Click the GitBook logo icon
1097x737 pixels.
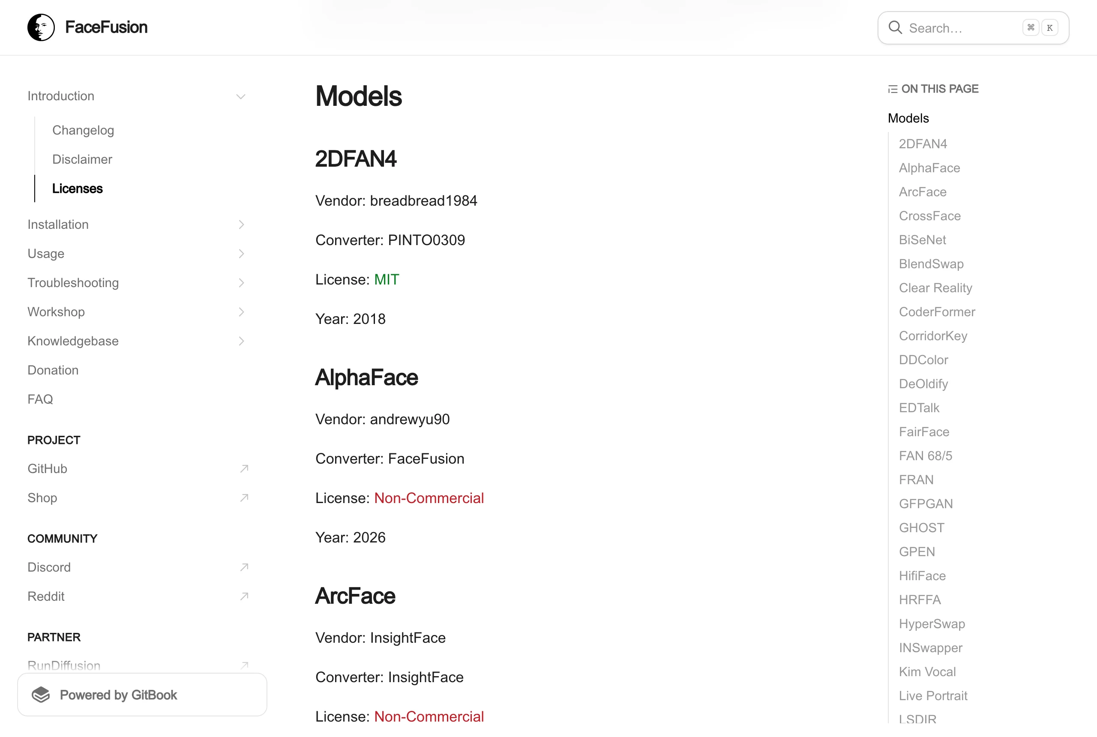(41, 695)
